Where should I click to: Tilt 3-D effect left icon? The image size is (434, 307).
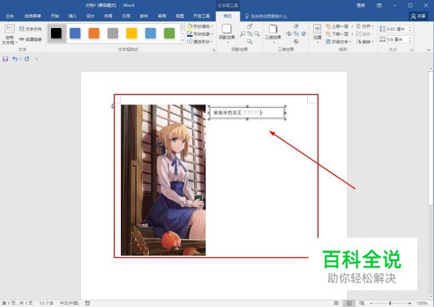(289, 34)
